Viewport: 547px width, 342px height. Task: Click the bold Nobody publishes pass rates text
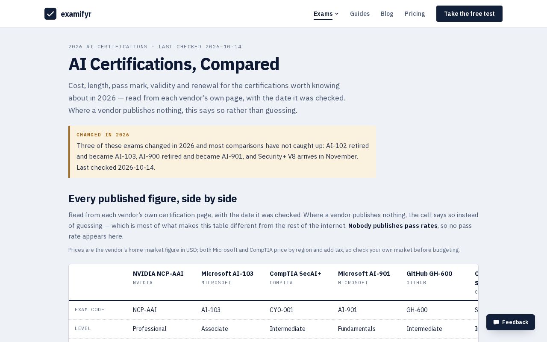pos(393,226)
